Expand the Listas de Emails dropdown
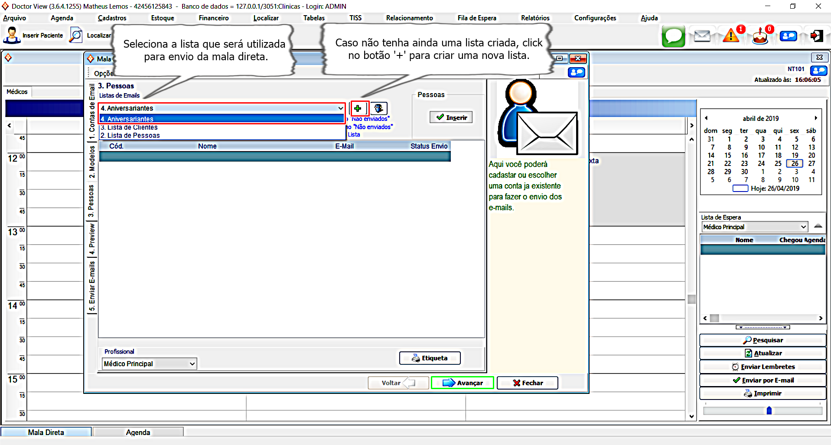 click(x=340, y=108)
